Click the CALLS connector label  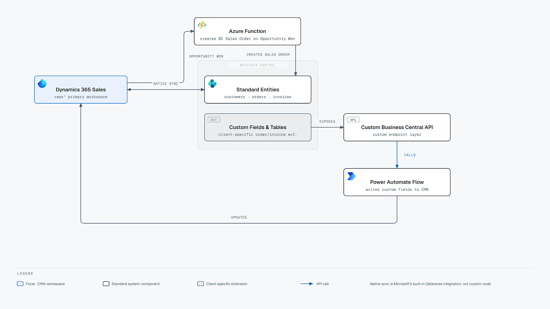coord(410,155)
